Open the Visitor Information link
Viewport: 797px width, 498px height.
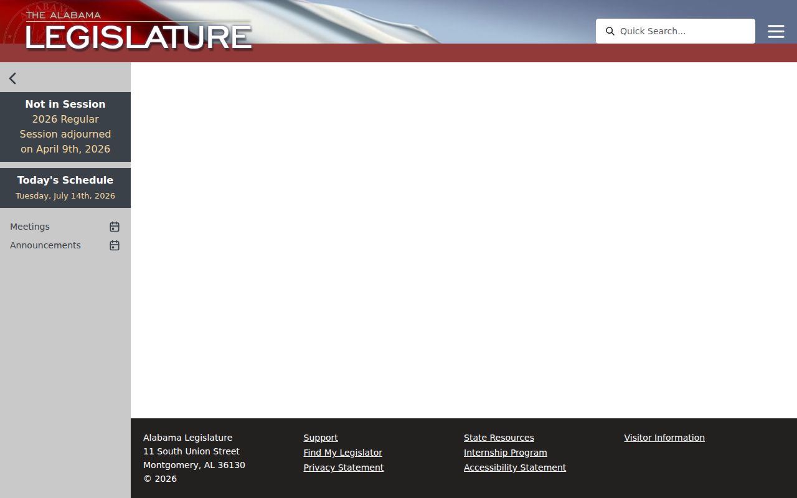click(x=664, y=438)
